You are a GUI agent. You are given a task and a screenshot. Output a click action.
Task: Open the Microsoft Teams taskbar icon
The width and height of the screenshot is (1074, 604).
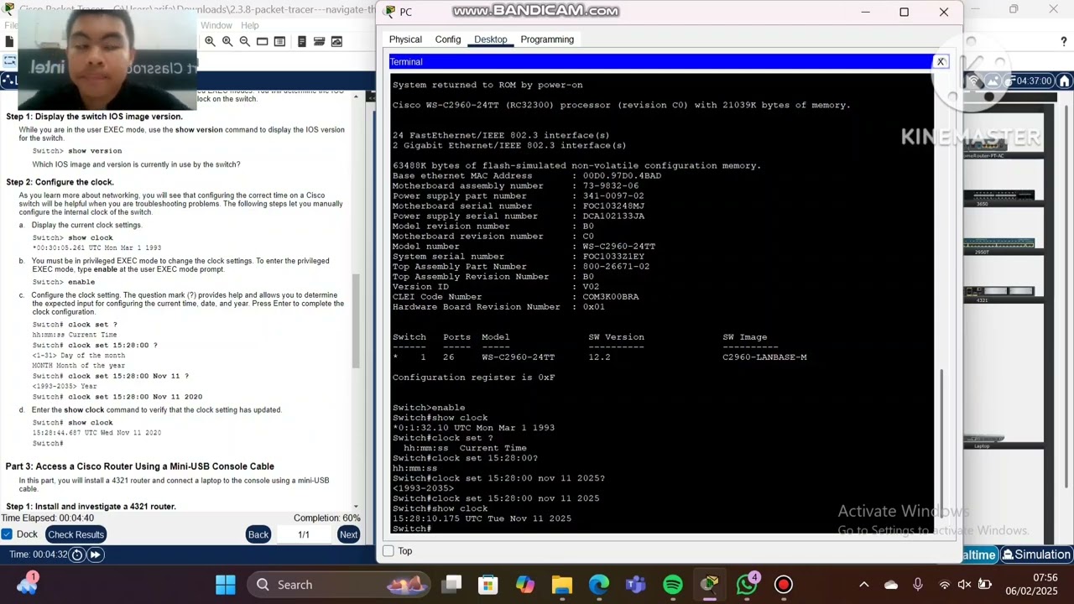(x=636, y=585)
